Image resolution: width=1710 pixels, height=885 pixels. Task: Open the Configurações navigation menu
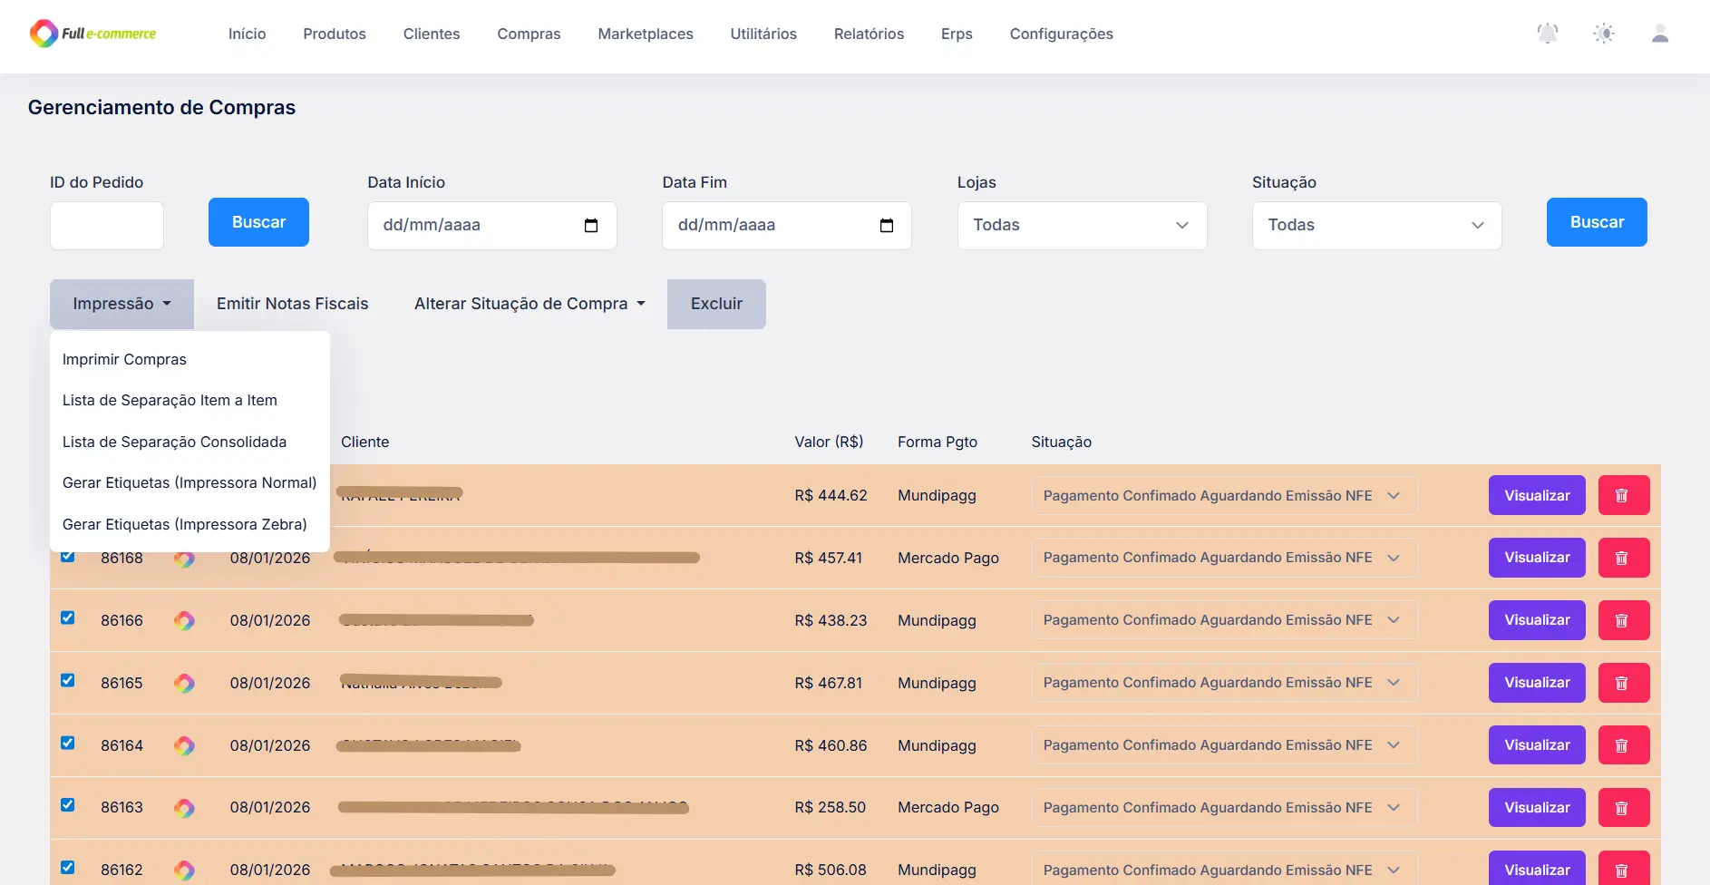[x=1062, y=34]
